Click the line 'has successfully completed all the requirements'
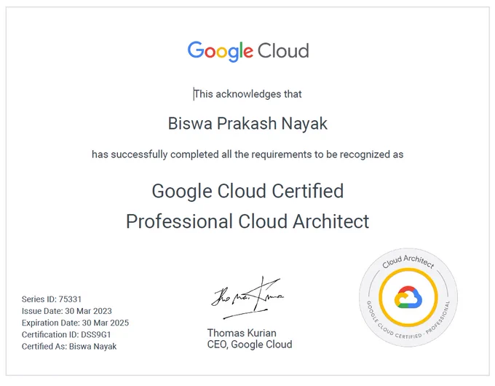 [247, 154]
